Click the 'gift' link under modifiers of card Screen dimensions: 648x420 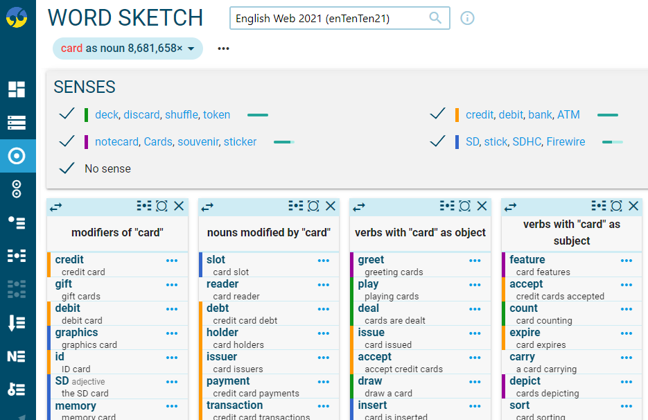(x=63, y=284)
